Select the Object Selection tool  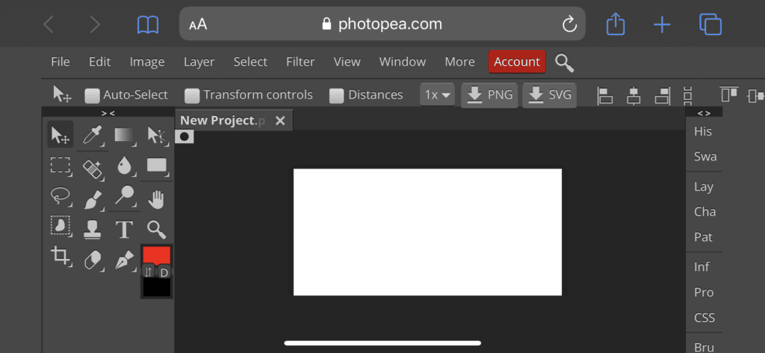[x=61, y=226]
